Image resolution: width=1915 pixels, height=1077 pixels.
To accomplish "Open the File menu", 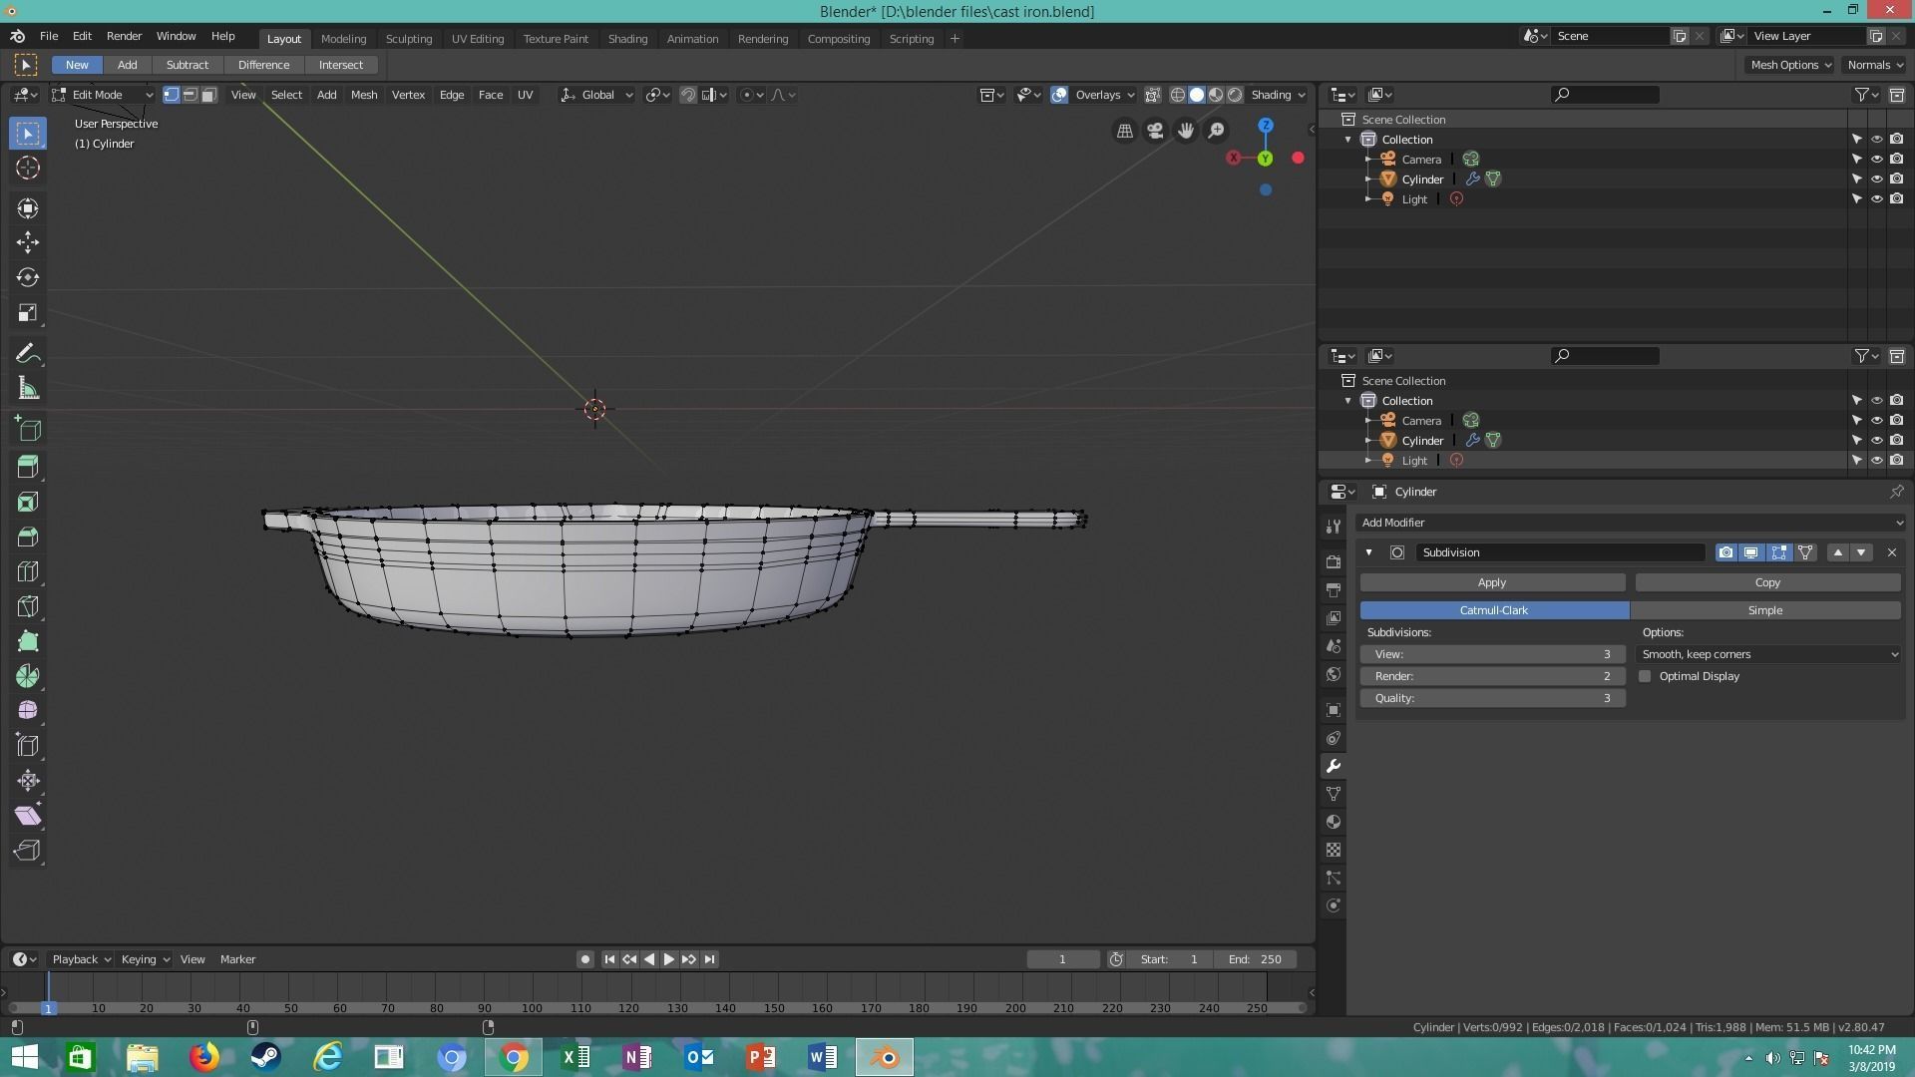I will pyautogui.click(x=48, y=36).
